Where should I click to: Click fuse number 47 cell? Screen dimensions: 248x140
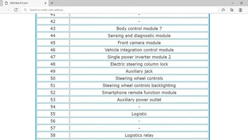pyautogui.click(x=53, y=57)
